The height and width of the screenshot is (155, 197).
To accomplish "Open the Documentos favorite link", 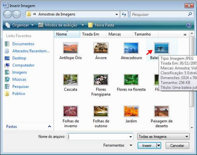I will [23, 44].
